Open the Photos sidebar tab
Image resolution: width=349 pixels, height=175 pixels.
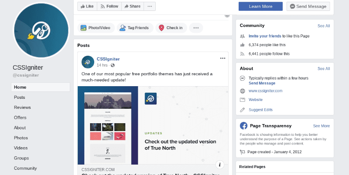tap(21, 138)
